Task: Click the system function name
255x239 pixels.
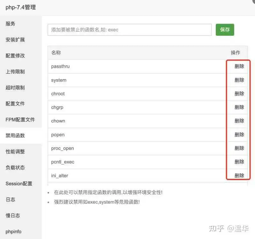Action: click(59, 80)
